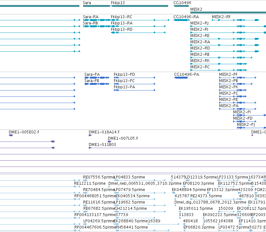Select the Fkbp13 gene span bar
The image size is (266, 232).
[x=139, y=6]
